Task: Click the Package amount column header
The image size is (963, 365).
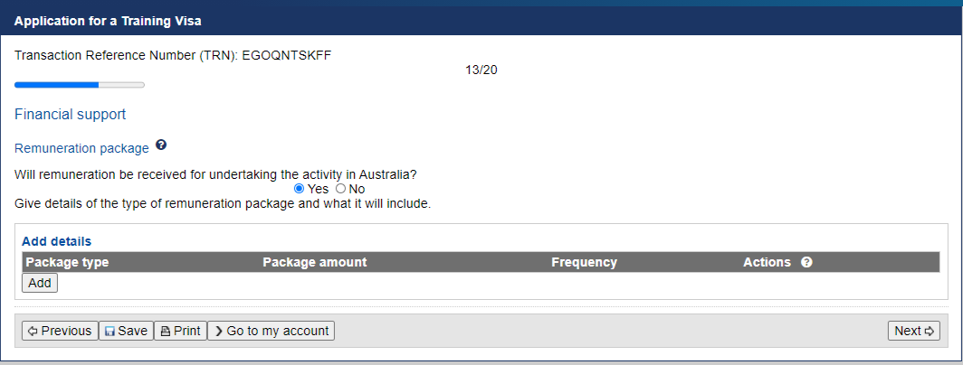Action: pyautogui.click(x=314, y=262)
